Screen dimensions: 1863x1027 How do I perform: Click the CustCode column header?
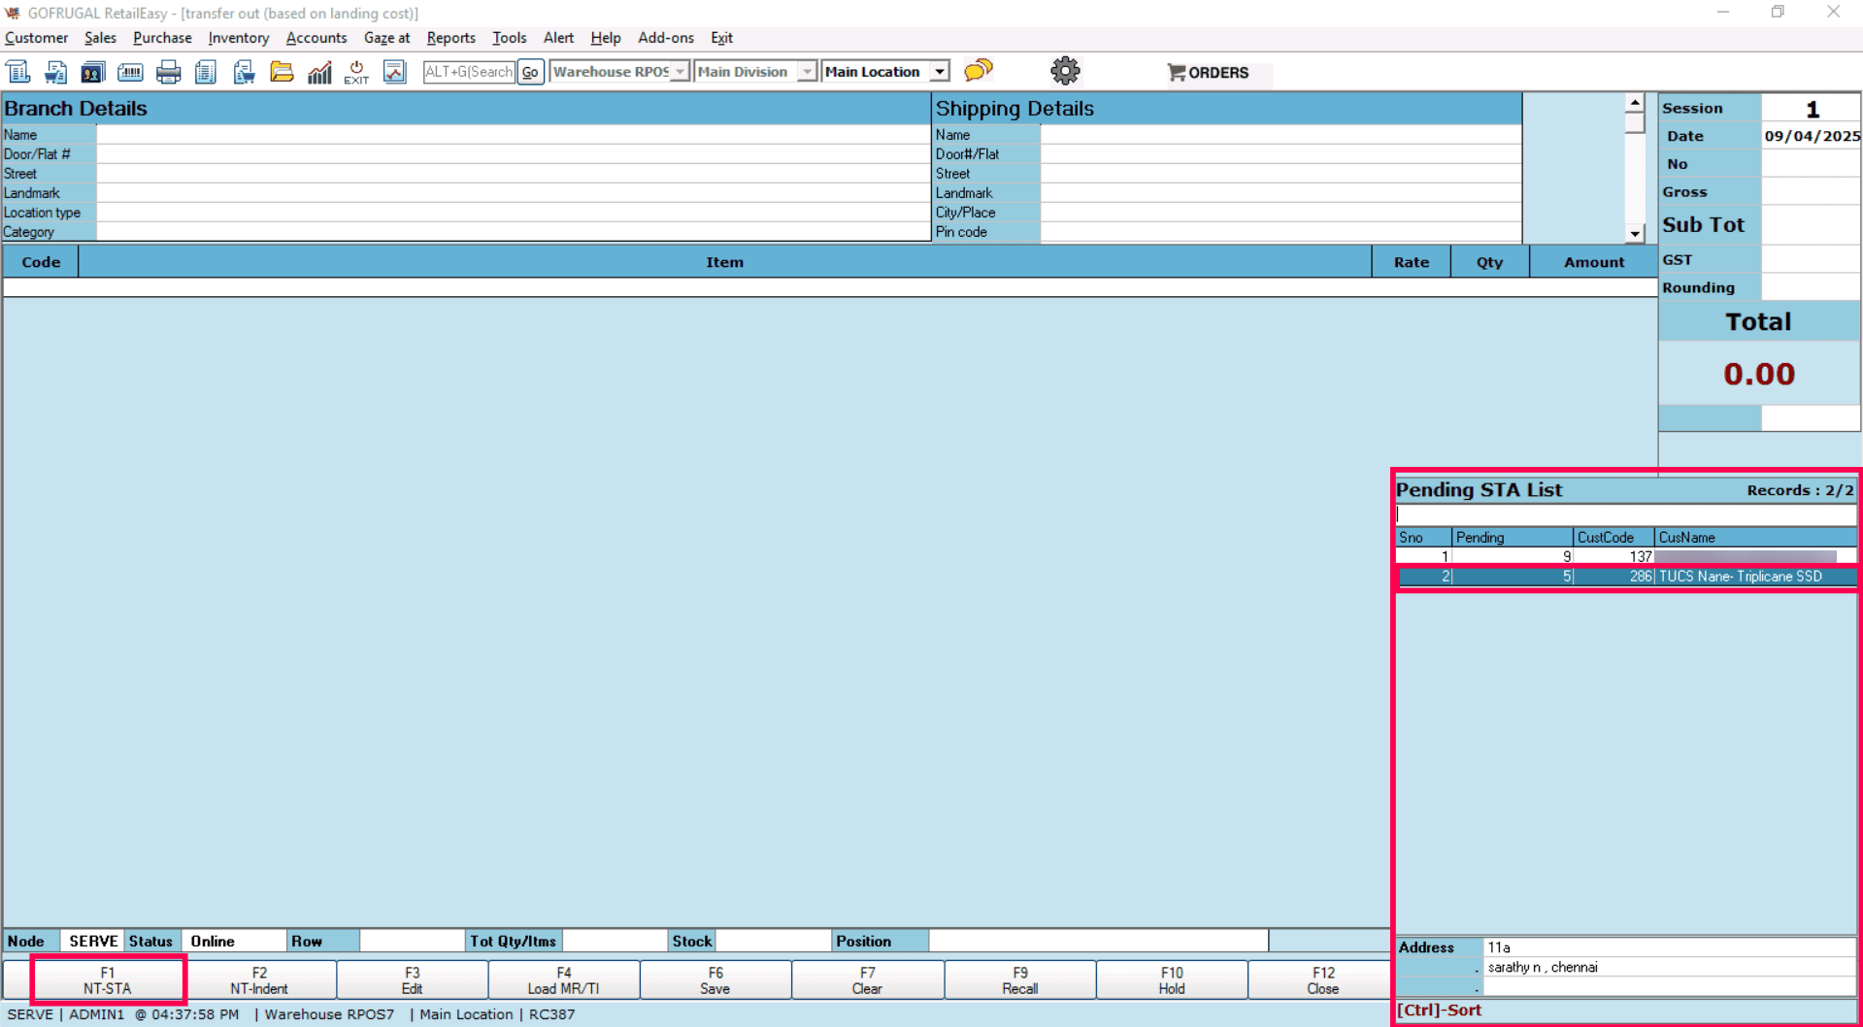pos(1613,538)
